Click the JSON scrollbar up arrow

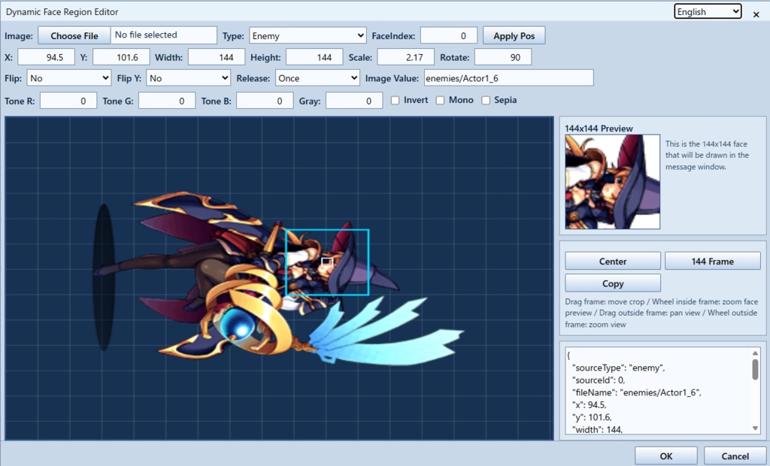coord(755,353)
